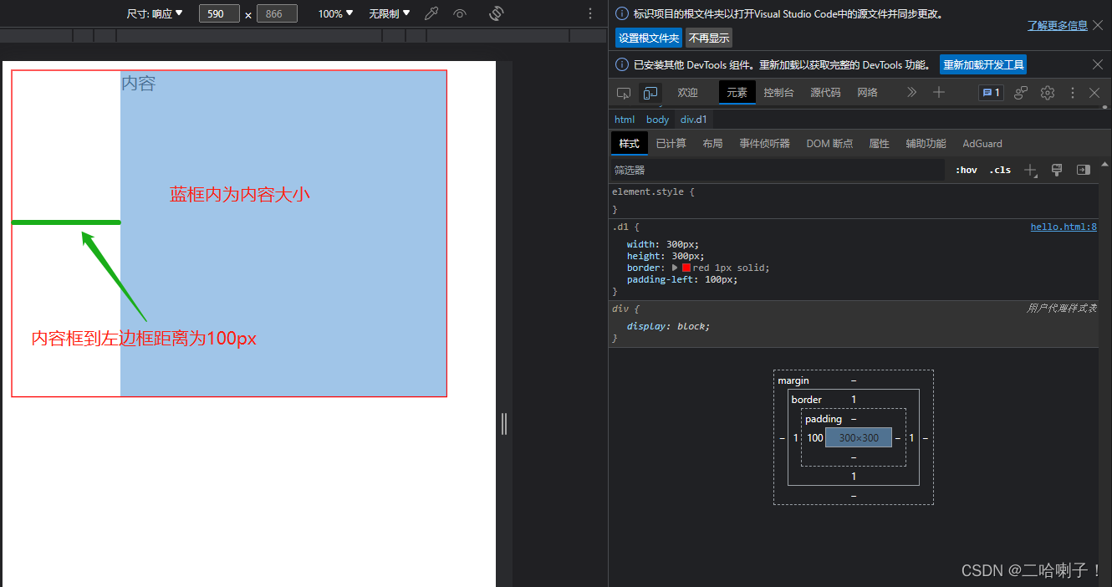Activate the inspect element picker icon

623,93
